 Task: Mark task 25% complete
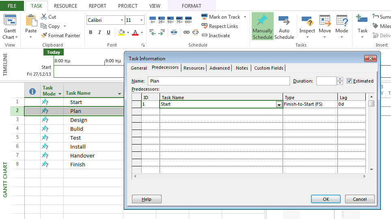pyautogui.click(x=162, y=20)
